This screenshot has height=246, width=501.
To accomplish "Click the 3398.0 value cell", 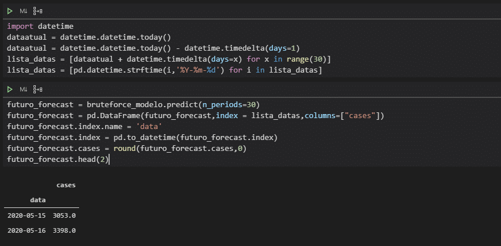I will 64,230.
